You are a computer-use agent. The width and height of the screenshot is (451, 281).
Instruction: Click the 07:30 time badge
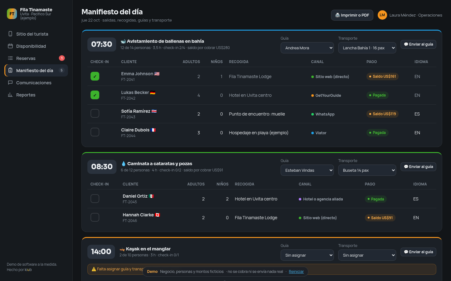(x=102, y=44)
